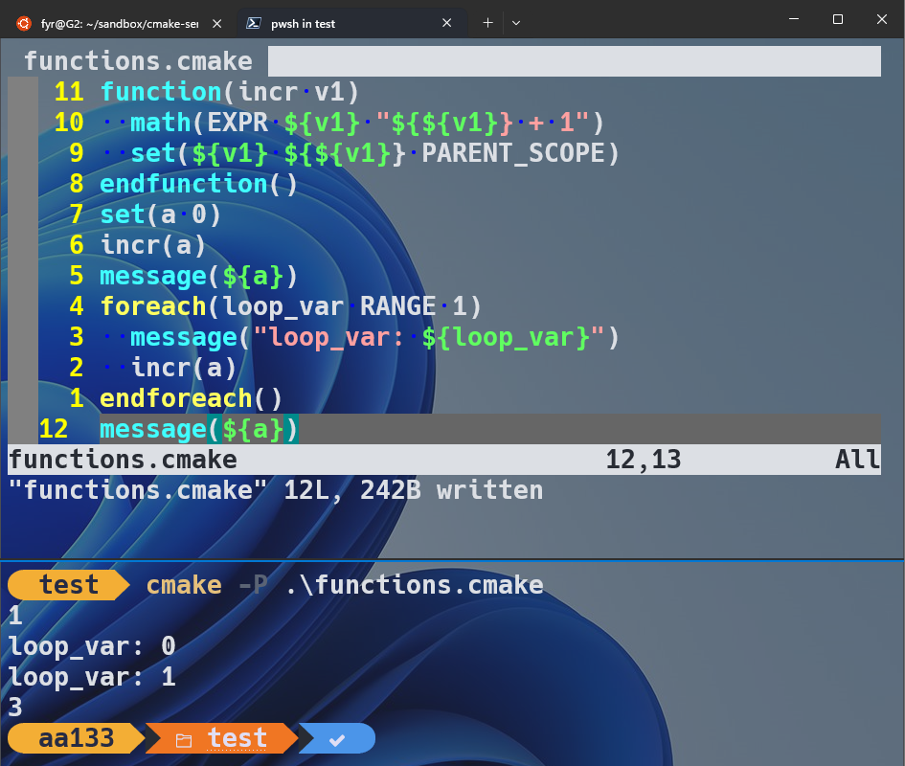Click the folder icon in the orange prompt segment
Image resolution: width=905 pixels, height=766 pixels.
click(x=184, y=740)
